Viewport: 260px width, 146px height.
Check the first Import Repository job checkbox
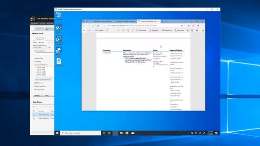[34, 115]
